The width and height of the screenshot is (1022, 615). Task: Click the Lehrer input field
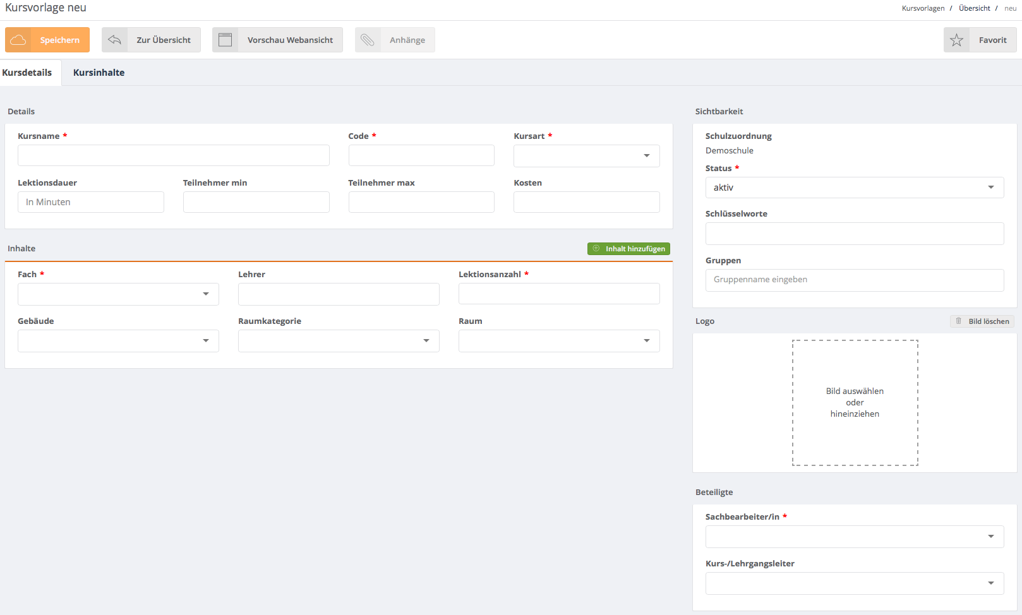coord(339,294)
